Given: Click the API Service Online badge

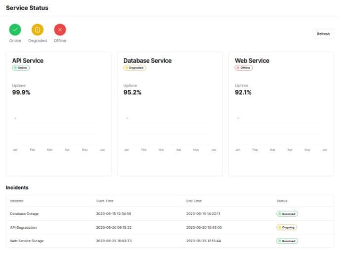Looking at the screenshot, I should [21, 68].
